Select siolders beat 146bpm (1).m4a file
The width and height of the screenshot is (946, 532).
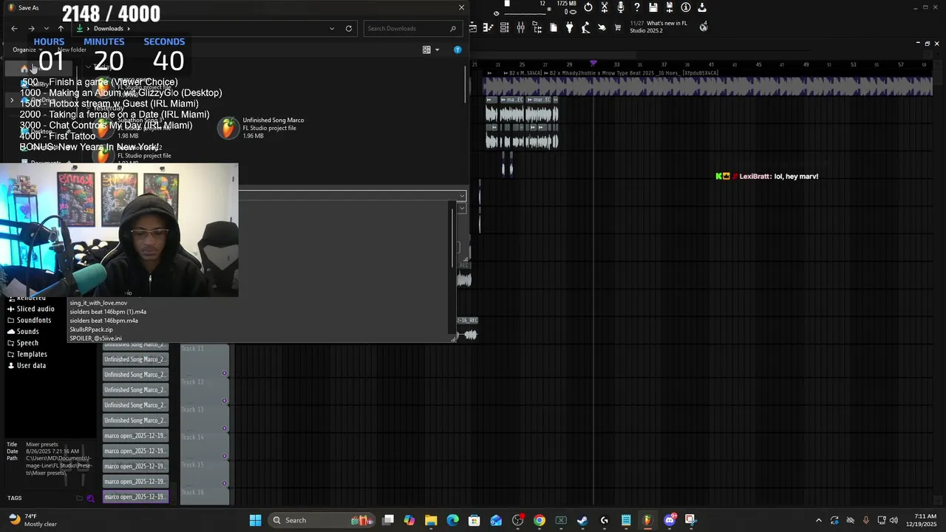(x=108, y=312)
